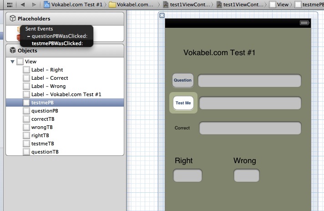Click the Question button on canvas
324x211 pixels.
183,80
